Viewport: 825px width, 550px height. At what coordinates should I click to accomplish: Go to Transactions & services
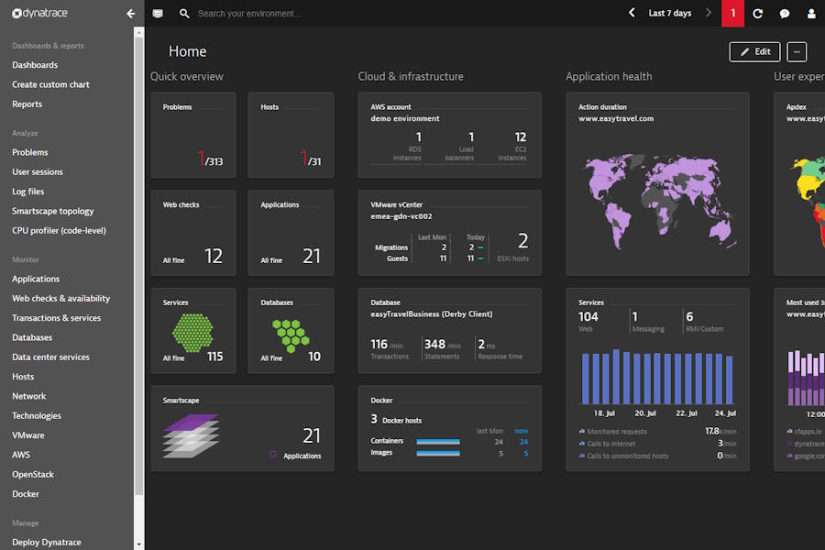tap(56, 317)
